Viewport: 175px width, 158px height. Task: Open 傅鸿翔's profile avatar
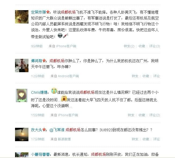click(22, 65)
